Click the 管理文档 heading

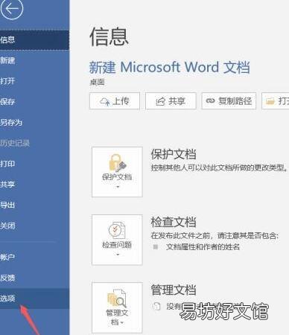click(174, 290)
